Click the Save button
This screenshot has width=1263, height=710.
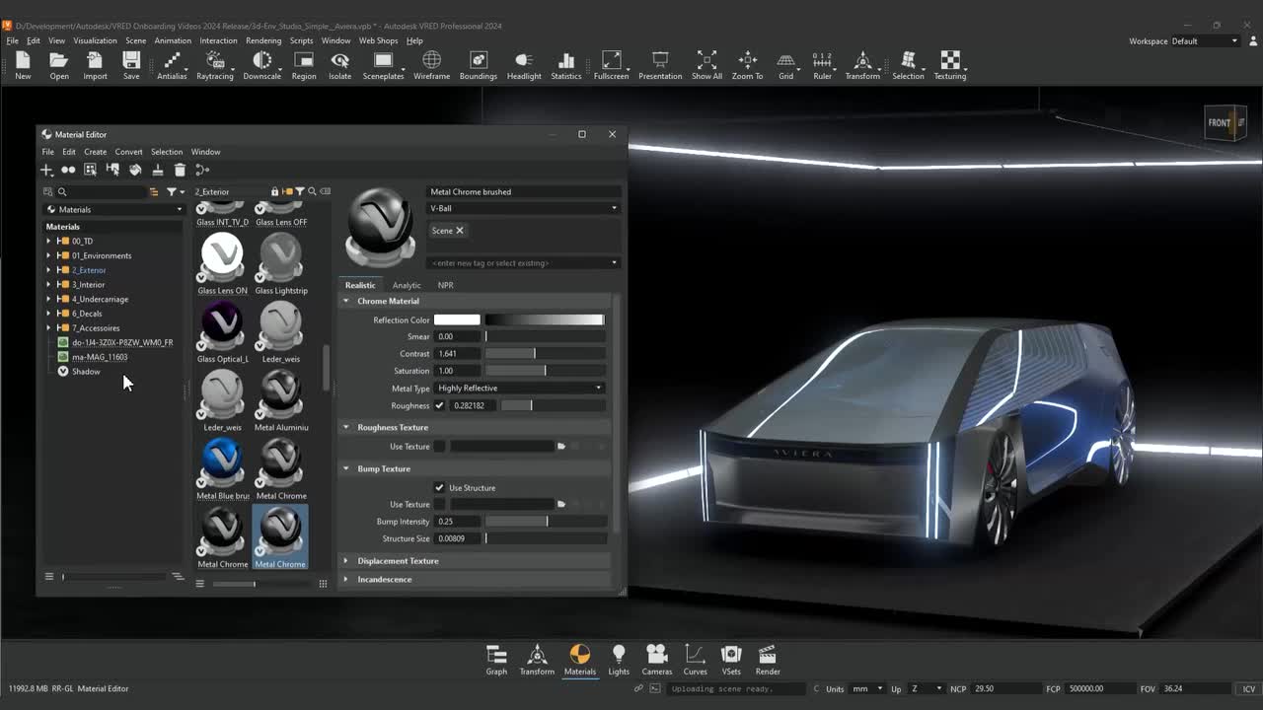(x=131, y=65)
